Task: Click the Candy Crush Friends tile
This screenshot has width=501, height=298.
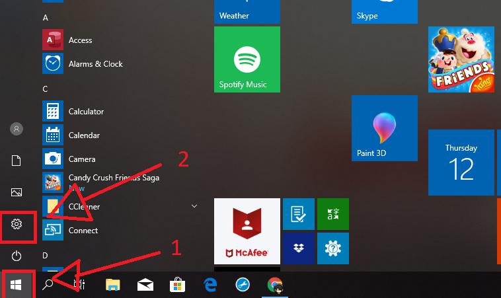Action: [x=461, y=59]
